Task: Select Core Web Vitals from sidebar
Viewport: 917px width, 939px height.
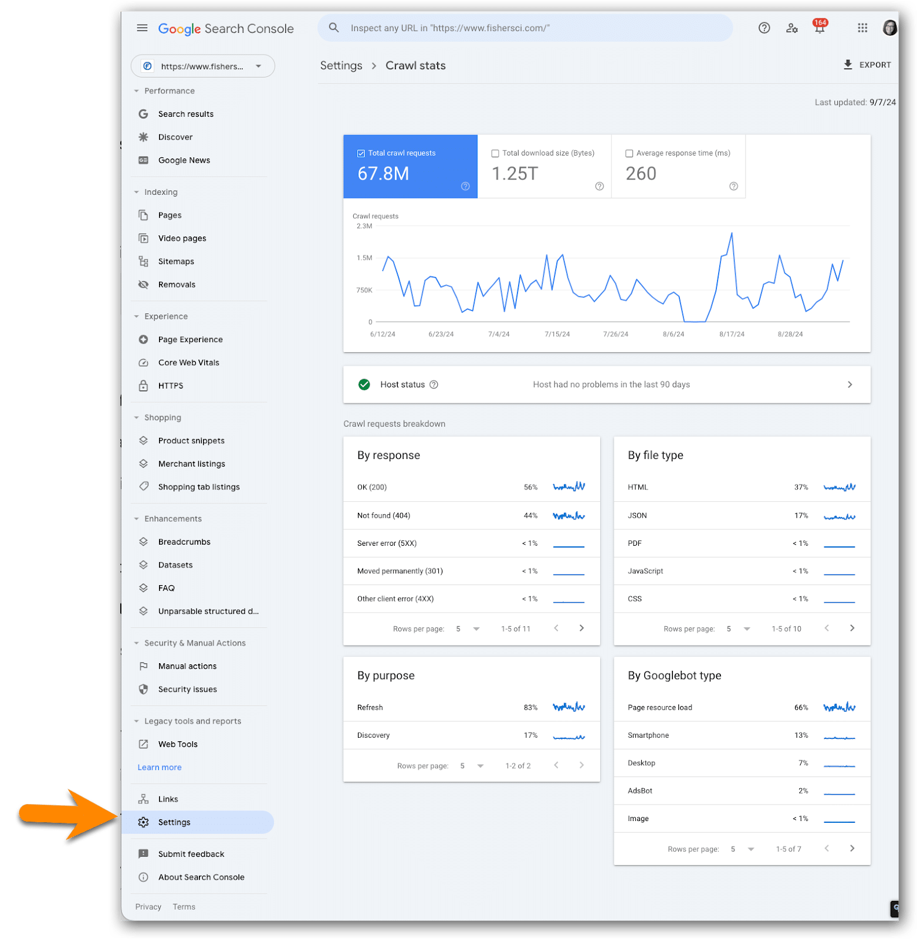Action: click(x=188, y=363)
